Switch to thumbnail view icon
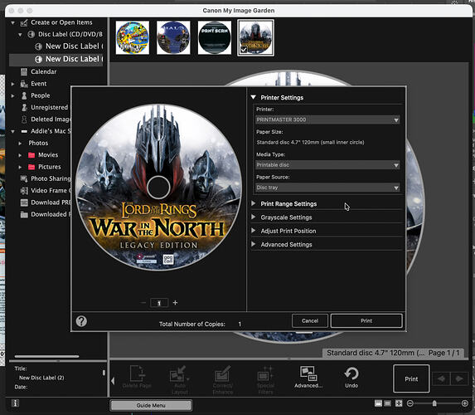475x415 pixels. pos(378,403)
